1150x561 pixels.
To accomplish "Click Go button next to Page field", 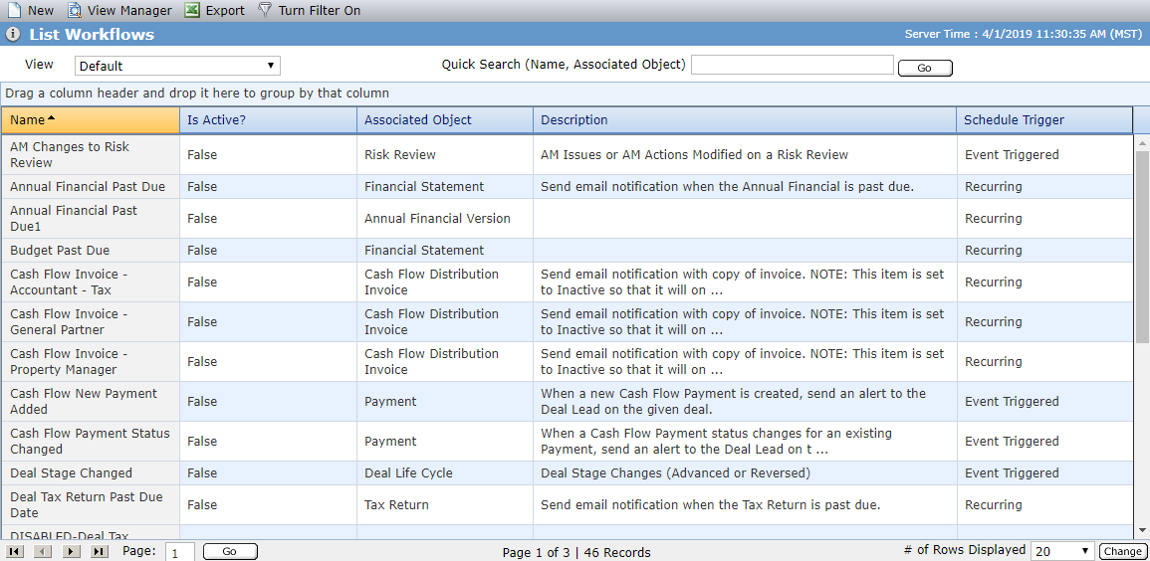I will [230, 551].
